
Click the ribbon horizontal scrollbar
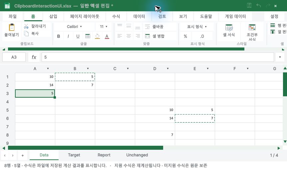(x=126, y=49)
